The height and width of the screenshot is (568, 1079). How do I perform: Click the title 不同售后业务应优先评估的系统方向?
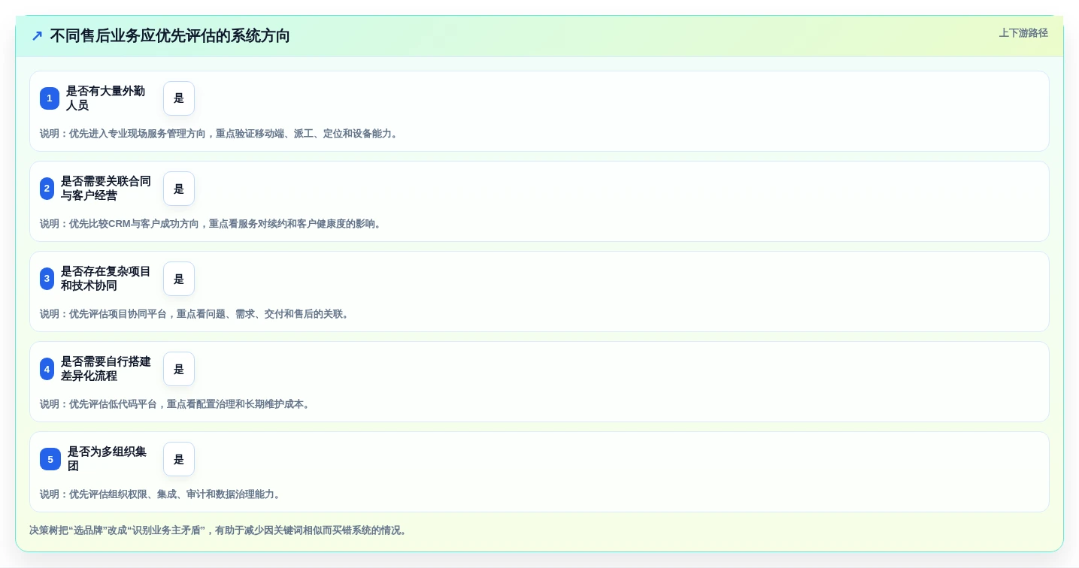[170, 36]
